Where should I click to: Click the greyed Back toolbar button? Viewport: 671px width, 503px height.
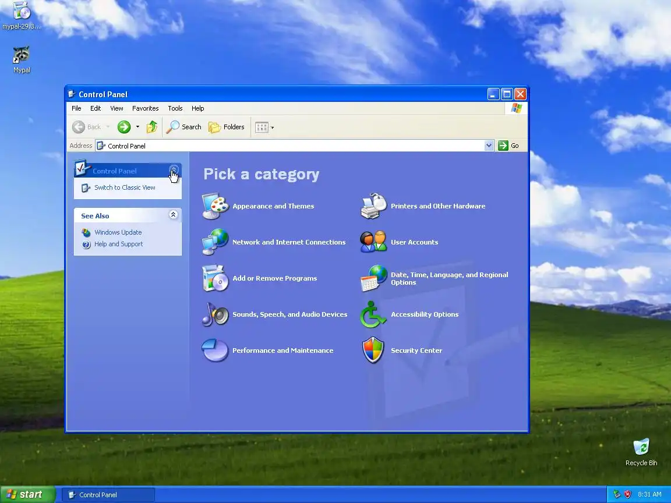(86, 127)
